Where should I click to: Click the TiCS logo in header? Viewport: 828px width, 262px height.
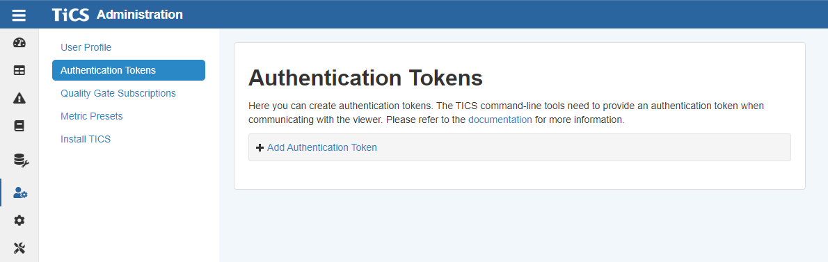[71, 15]
